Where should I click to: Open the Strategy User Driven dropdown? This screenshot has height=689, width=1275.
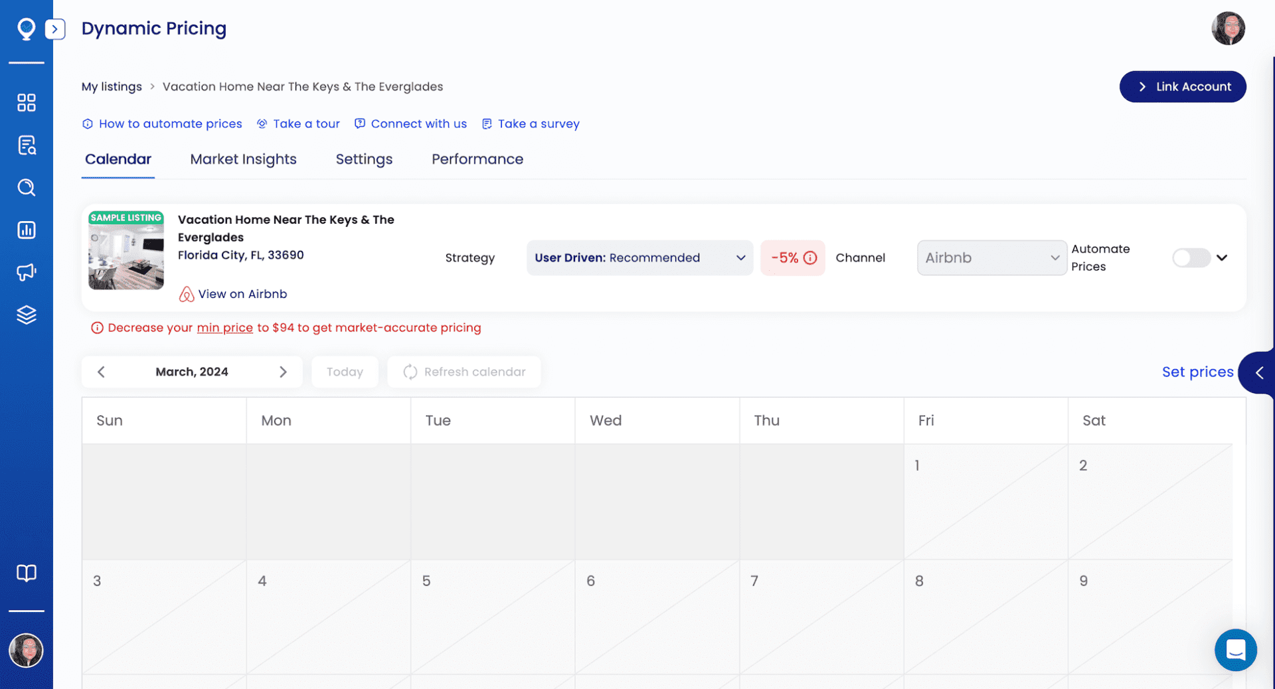(639, 258)
